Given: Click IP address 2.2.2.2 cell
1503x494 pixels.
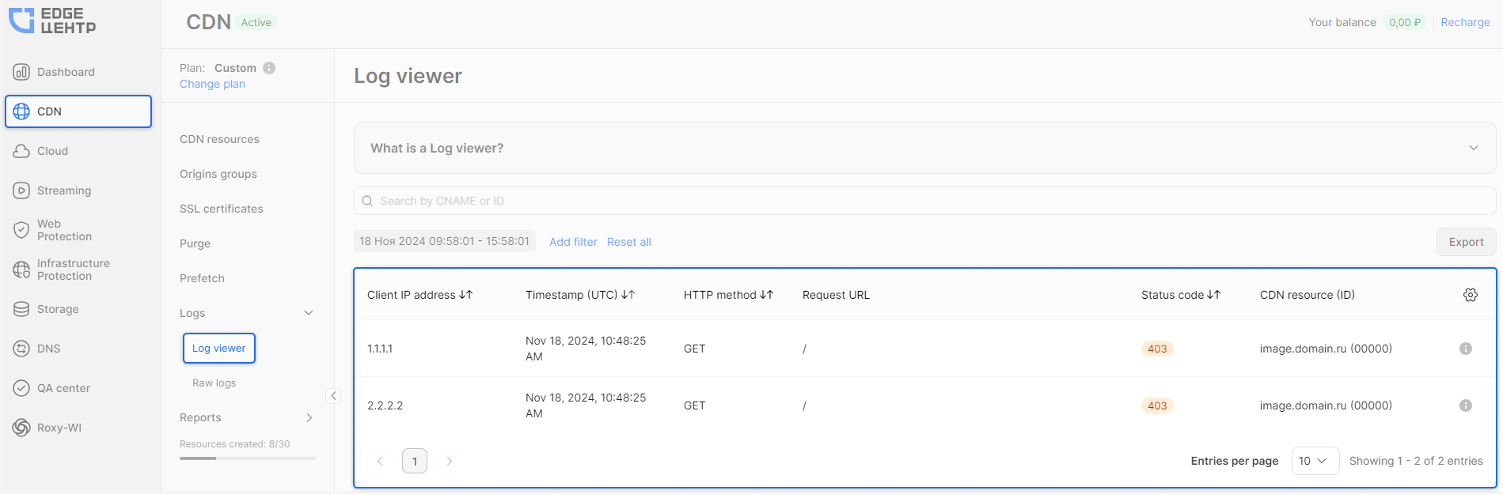Looking at the screenshot, I should click(x=385, y=405).
